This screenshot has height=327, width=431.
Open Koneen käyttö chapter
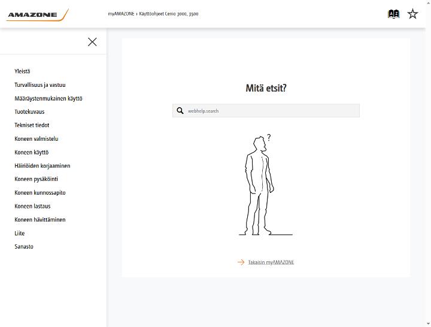click(x=31, y=152)
